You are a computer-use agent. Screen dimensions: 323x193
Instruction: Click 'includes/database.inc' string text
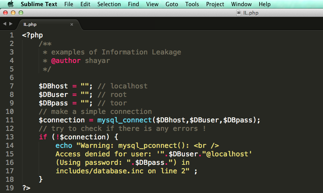[x=99, y=171]
